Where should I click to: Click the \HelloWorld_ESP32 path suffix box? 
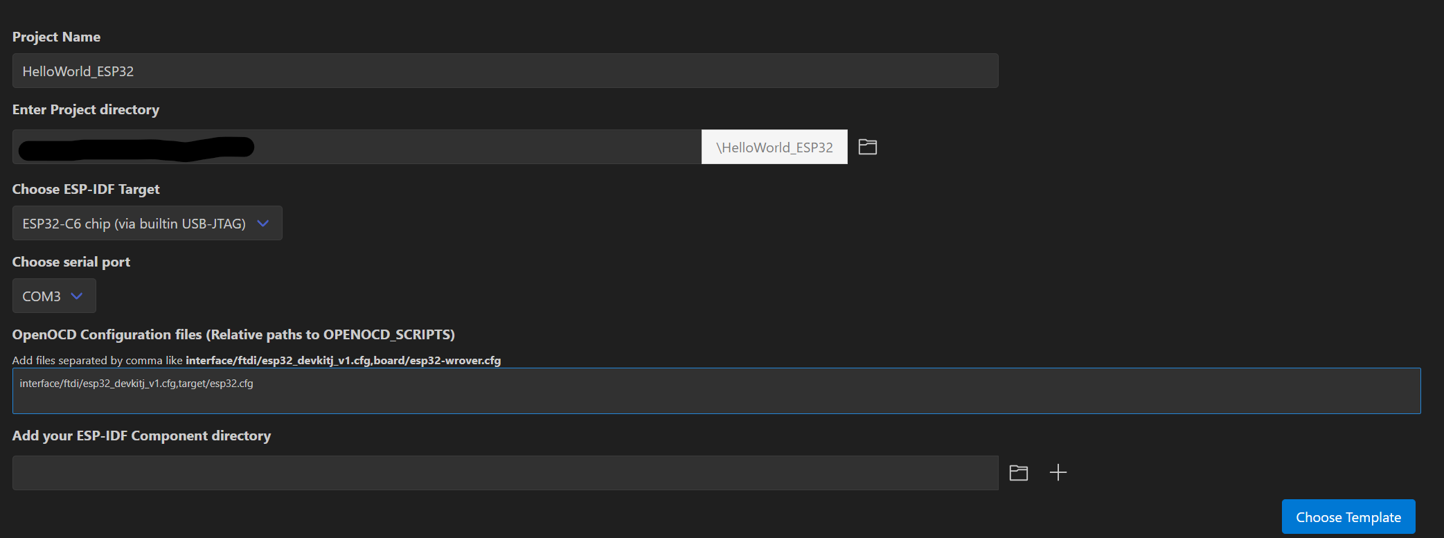774,147
